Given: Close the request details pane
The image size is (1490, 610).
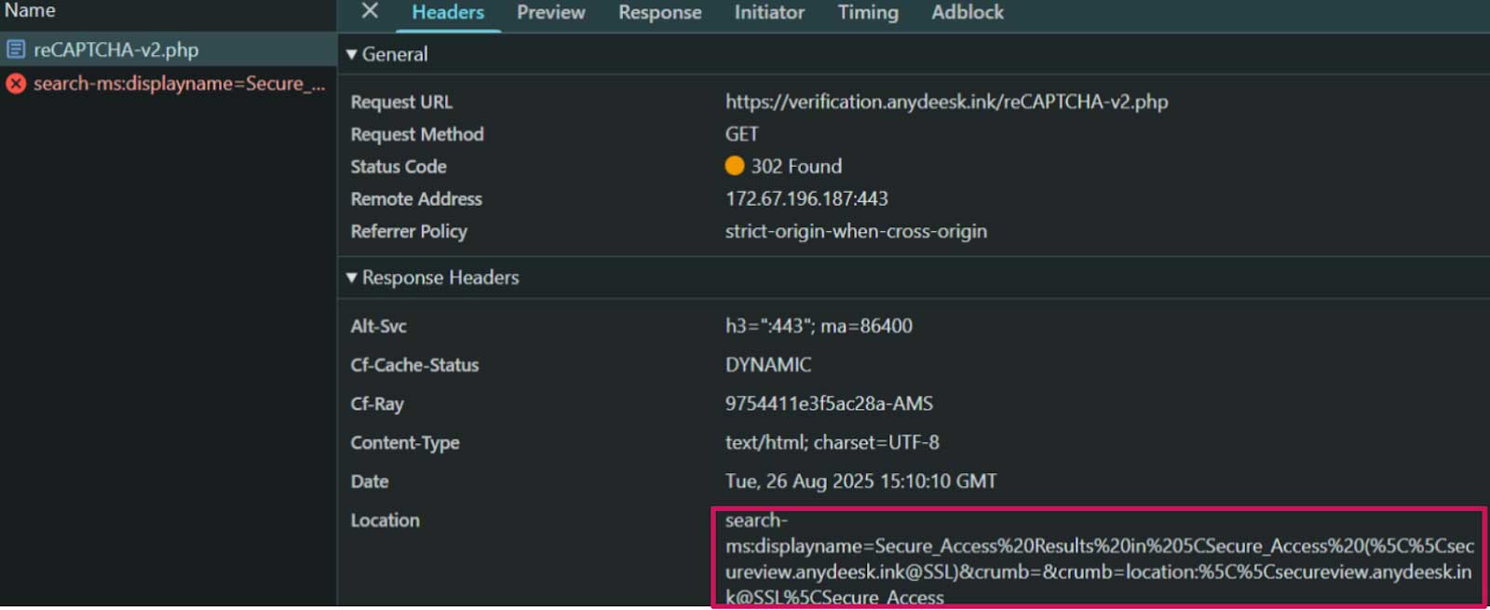Looking at the screenshot, I should tap(370, 11).
